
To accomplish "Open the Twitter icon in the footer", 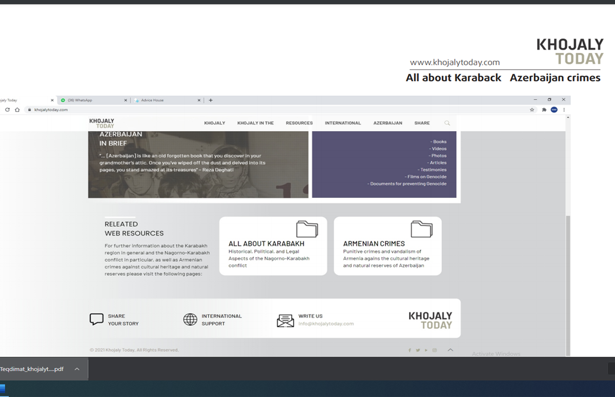I will pos(418,350).
